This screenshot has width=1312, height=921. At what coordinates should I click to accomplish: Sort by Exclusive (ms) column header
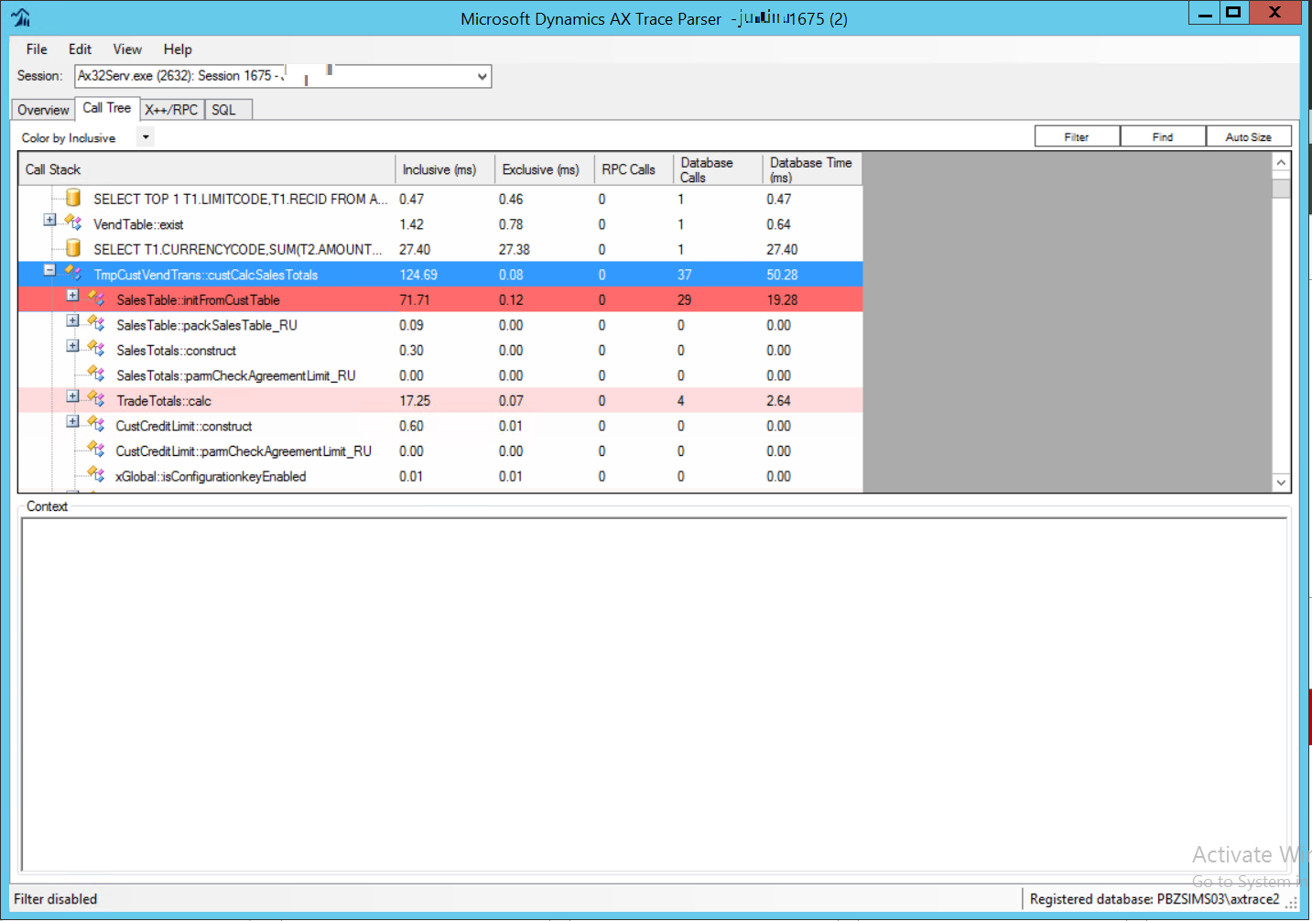544,169
